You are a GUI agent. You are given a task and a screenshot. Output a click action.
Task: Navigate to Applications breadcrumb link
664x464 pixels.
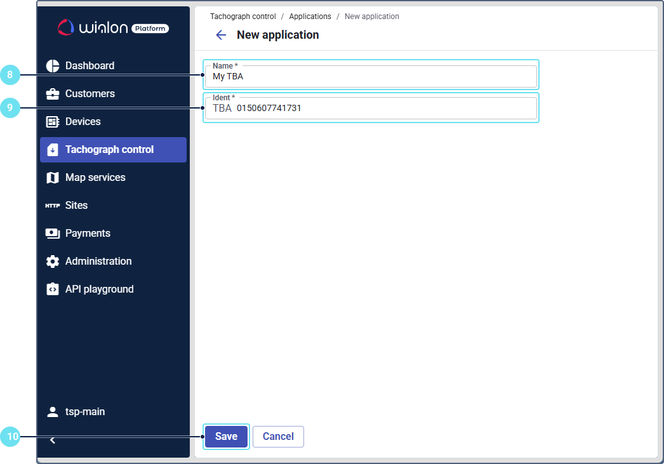310,17
